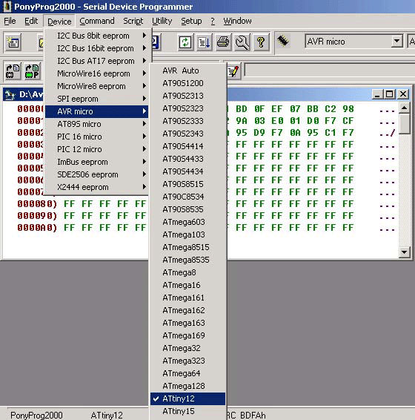Select AT90S4434 from the device list
This screenshot has width=415, height=420.
(x=187, y=171)
